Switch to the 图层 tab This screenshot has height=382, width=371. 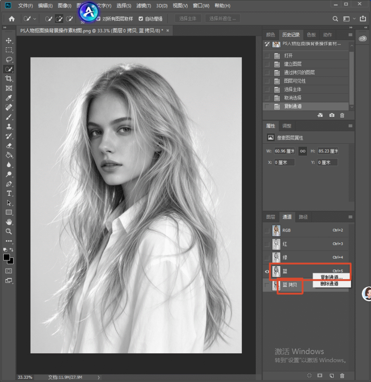[270, 217]
